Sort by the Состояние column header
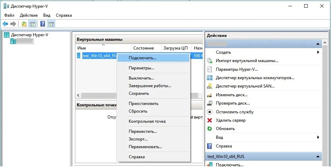Viewport: 331px width, 167px height. [x=146, y=48]
